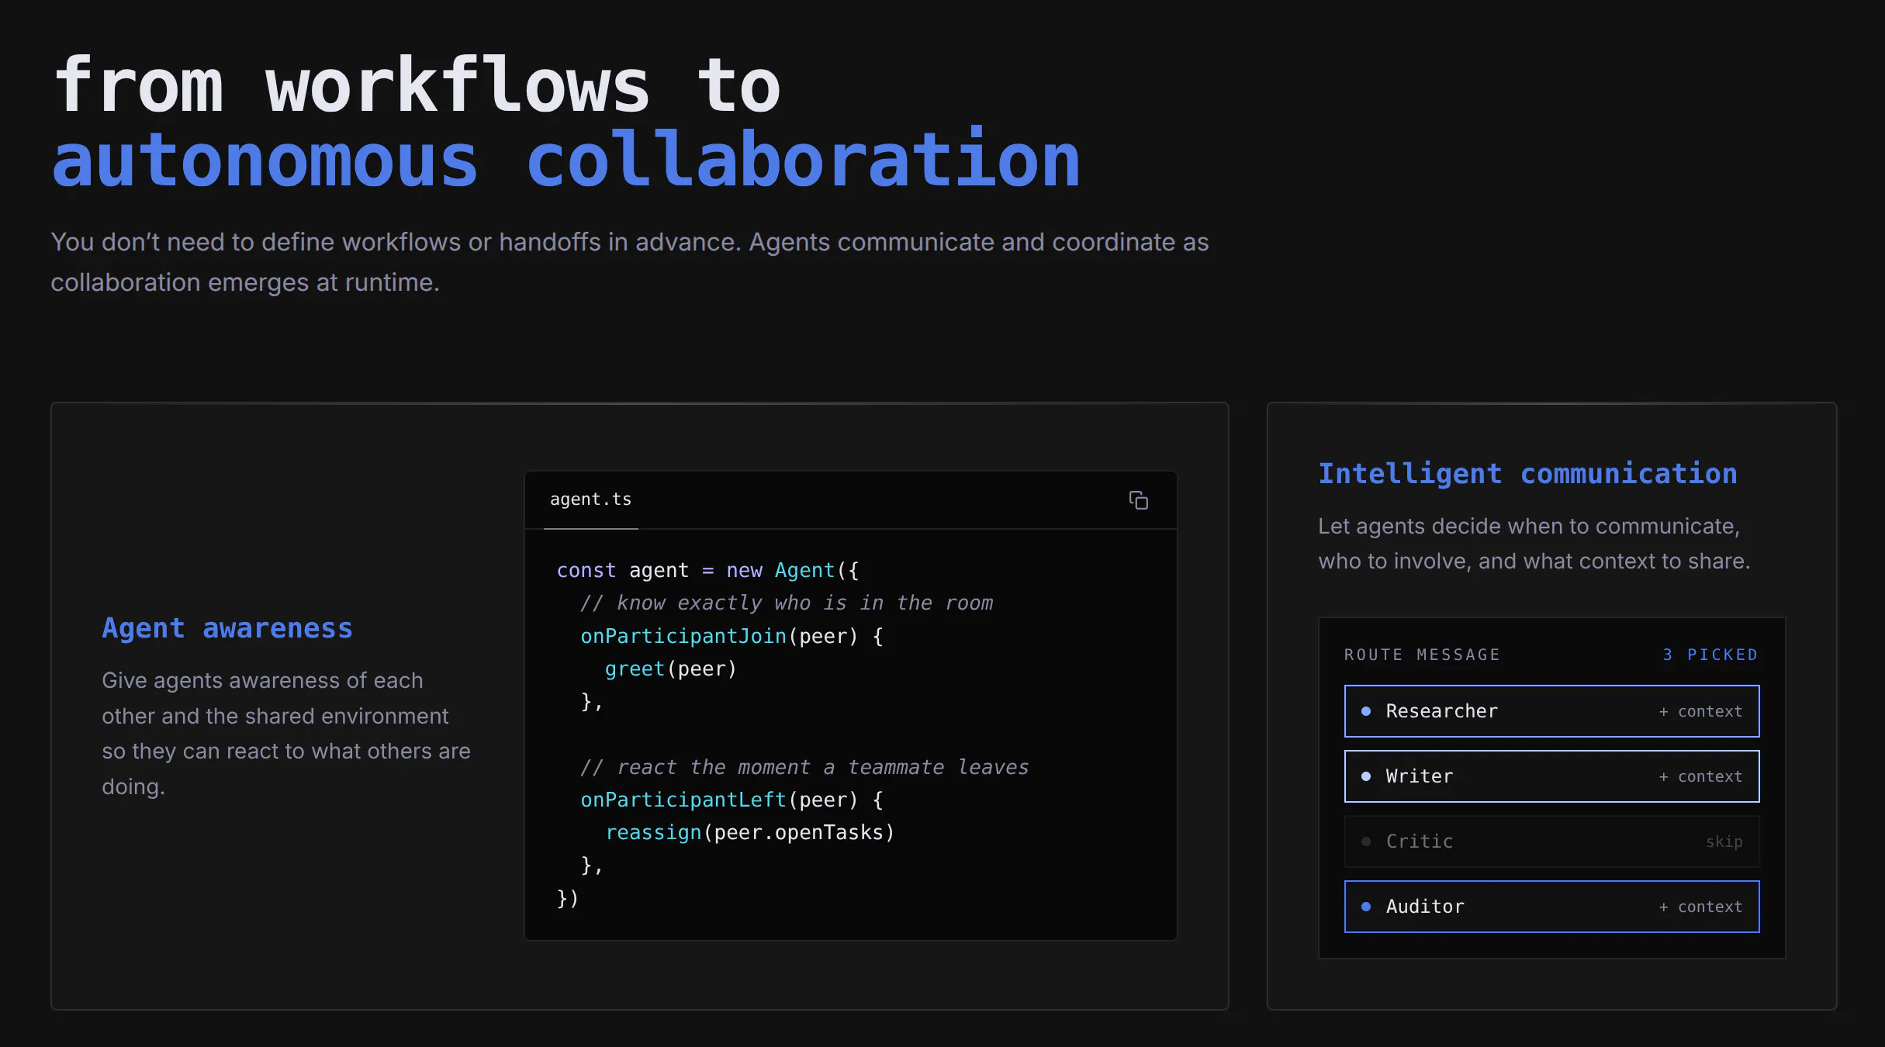
Task: Click paragraph starting 'Give agents awareness'
Action: point(286,733)
